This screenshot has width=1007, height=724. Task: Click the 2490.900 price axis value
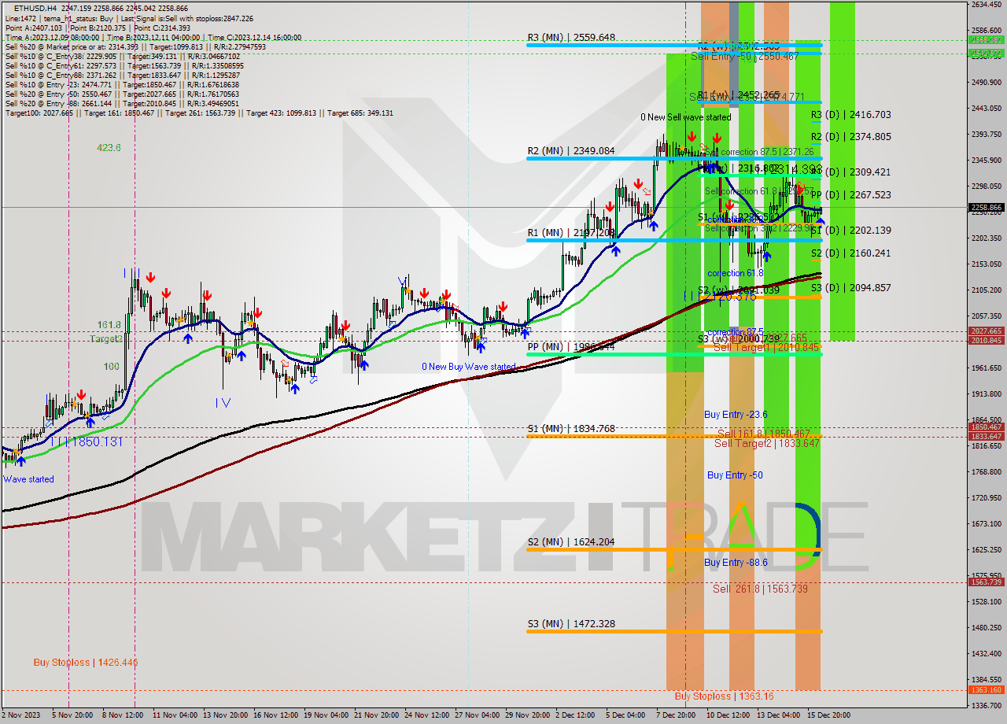coord(986,82)
